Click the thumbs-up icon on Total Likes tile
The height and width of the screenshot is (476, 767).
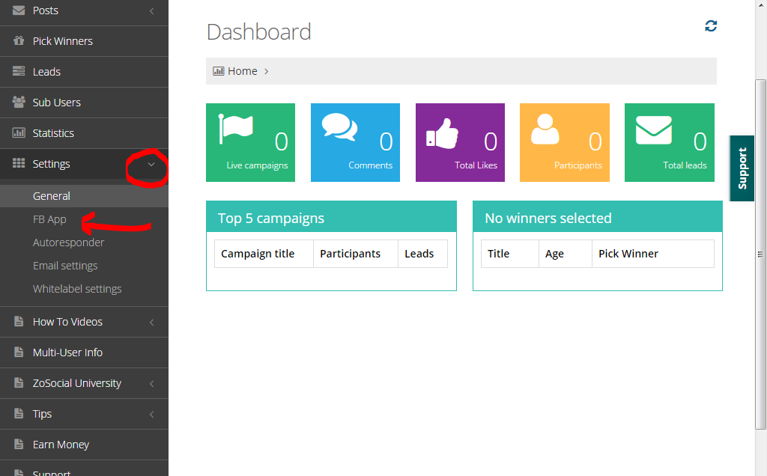click(442, 133)
